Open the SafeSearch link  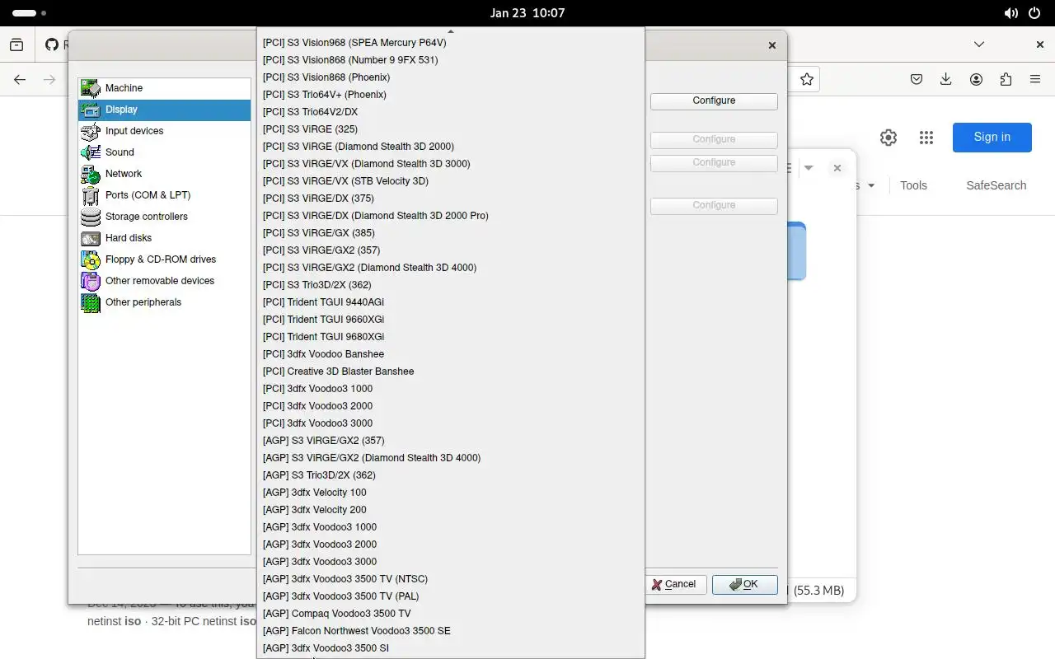click(x=996, y=185)
